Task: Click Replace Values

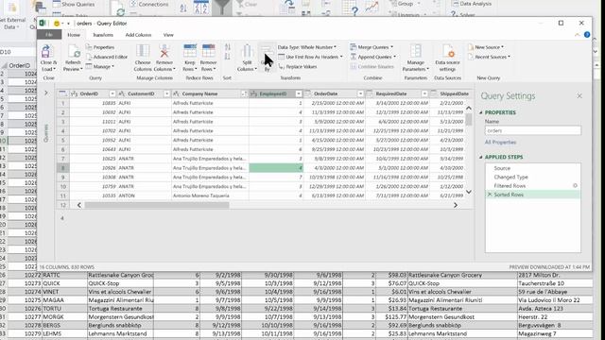Action: click(x=298, y=66)
